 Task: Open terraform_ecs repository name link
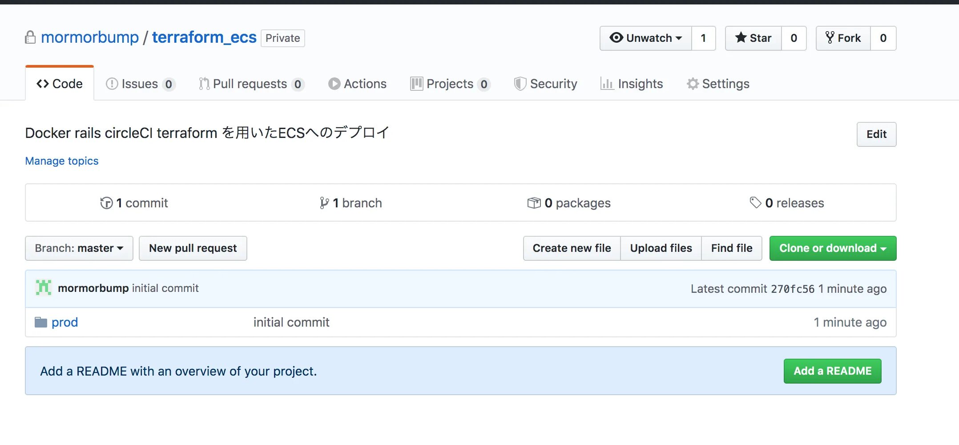[x=204, y=37]
